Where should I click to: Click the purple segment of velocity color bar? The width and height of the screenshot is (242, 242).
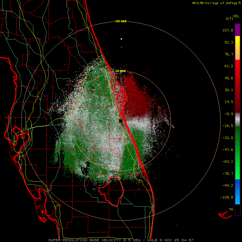pyautogui.click(x=237, y=30)
